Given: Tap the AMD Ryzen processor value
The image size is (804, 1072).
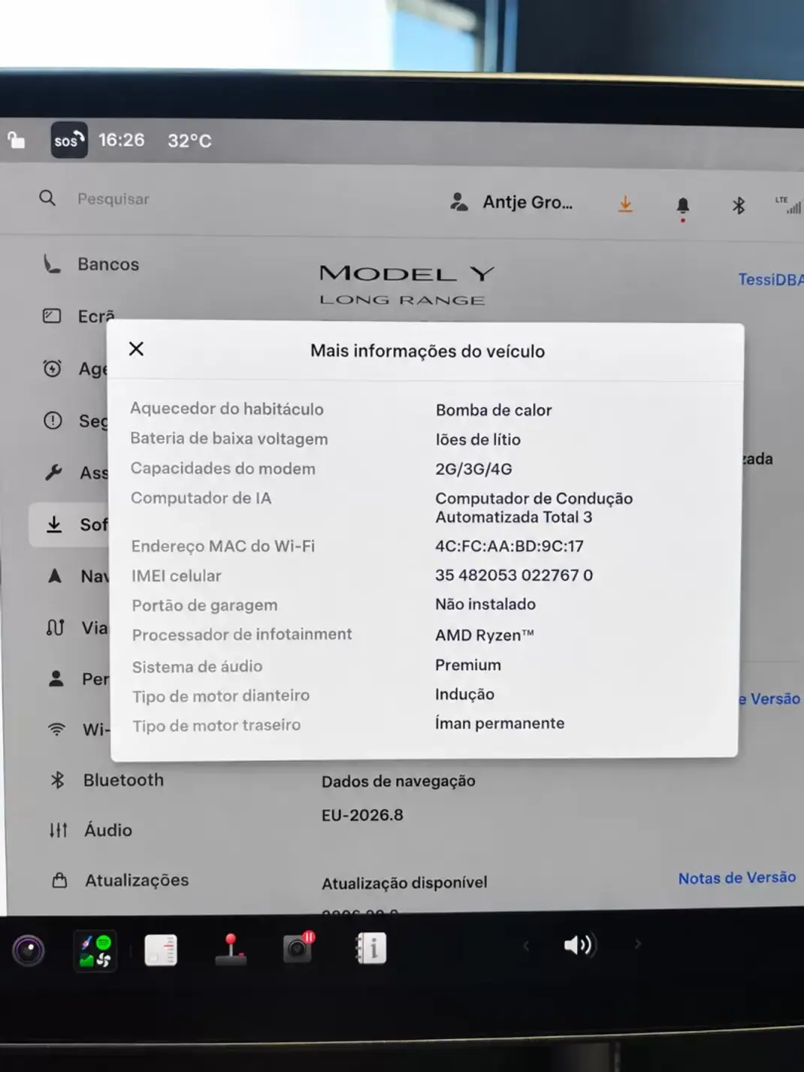Looking at the screenshot, I should coord(485,636).
